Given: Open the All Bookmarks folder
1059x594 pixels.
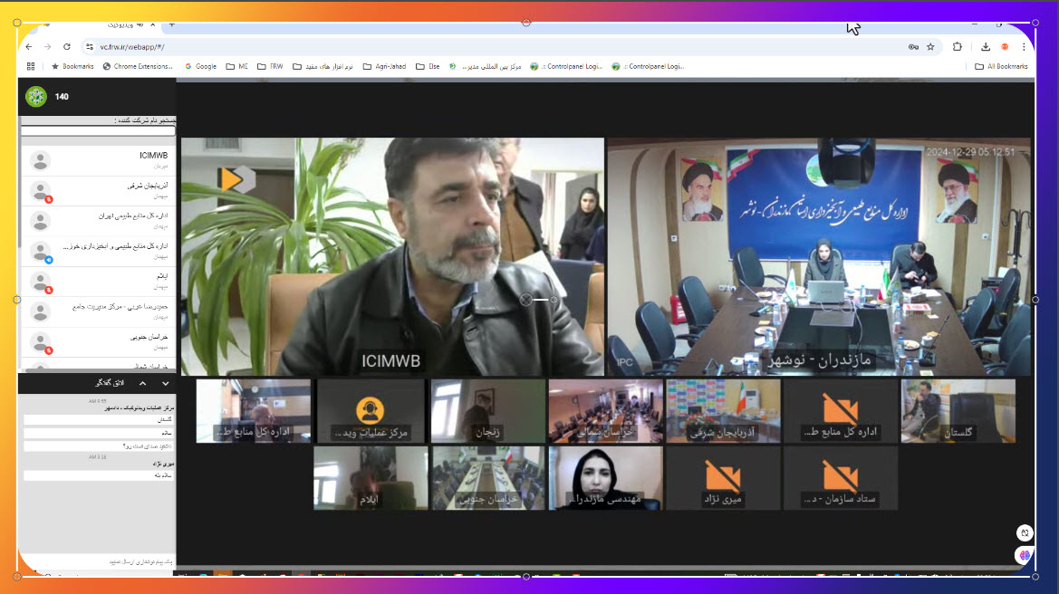Looking at the screenshot, I should (x=1001, y=66).
